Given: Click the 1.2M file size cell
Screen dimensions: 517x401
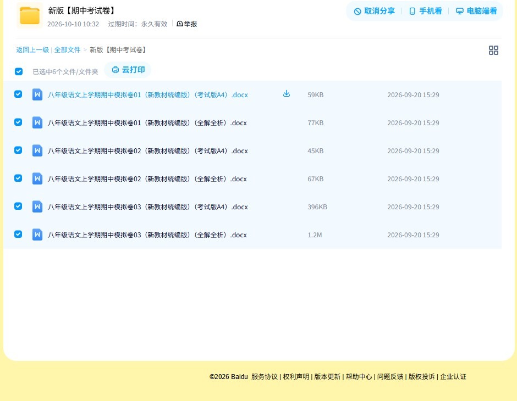Looking at the screenshot, I should [x=315, y=235].
